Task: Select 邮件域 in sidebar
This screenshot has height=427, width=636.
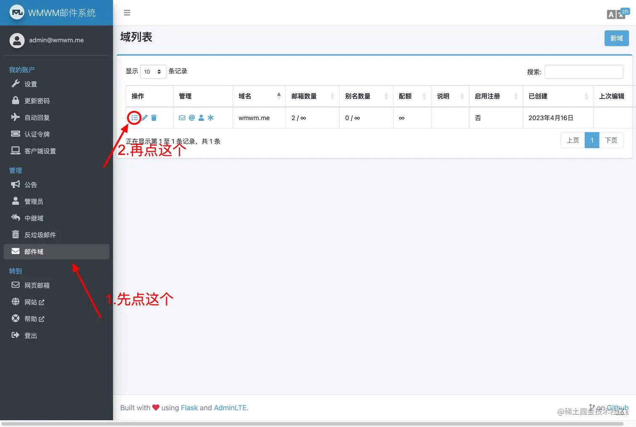Action: [56, 251]
